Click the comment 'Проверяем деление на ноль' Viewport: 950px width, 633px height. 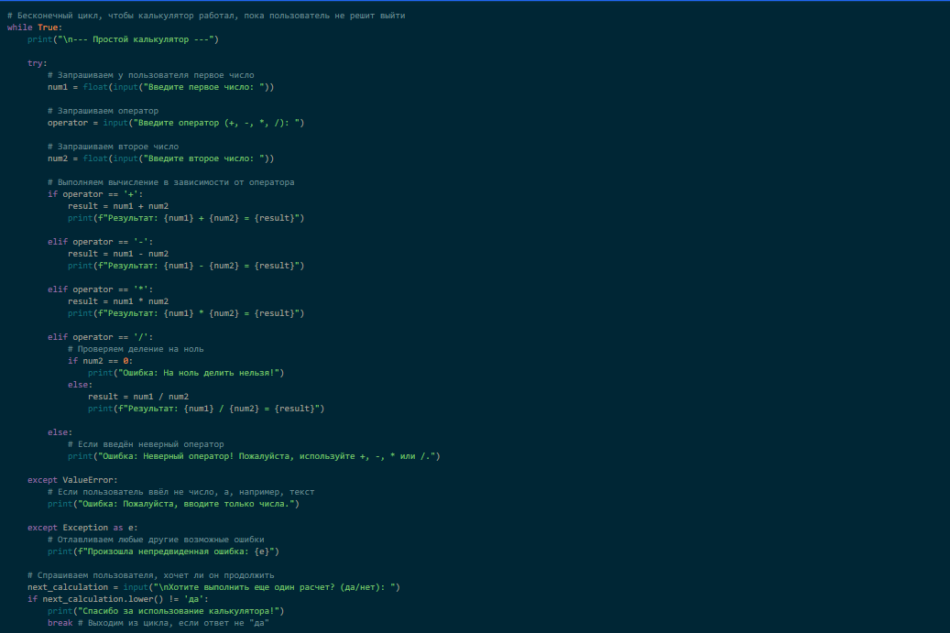pos(136,349)
